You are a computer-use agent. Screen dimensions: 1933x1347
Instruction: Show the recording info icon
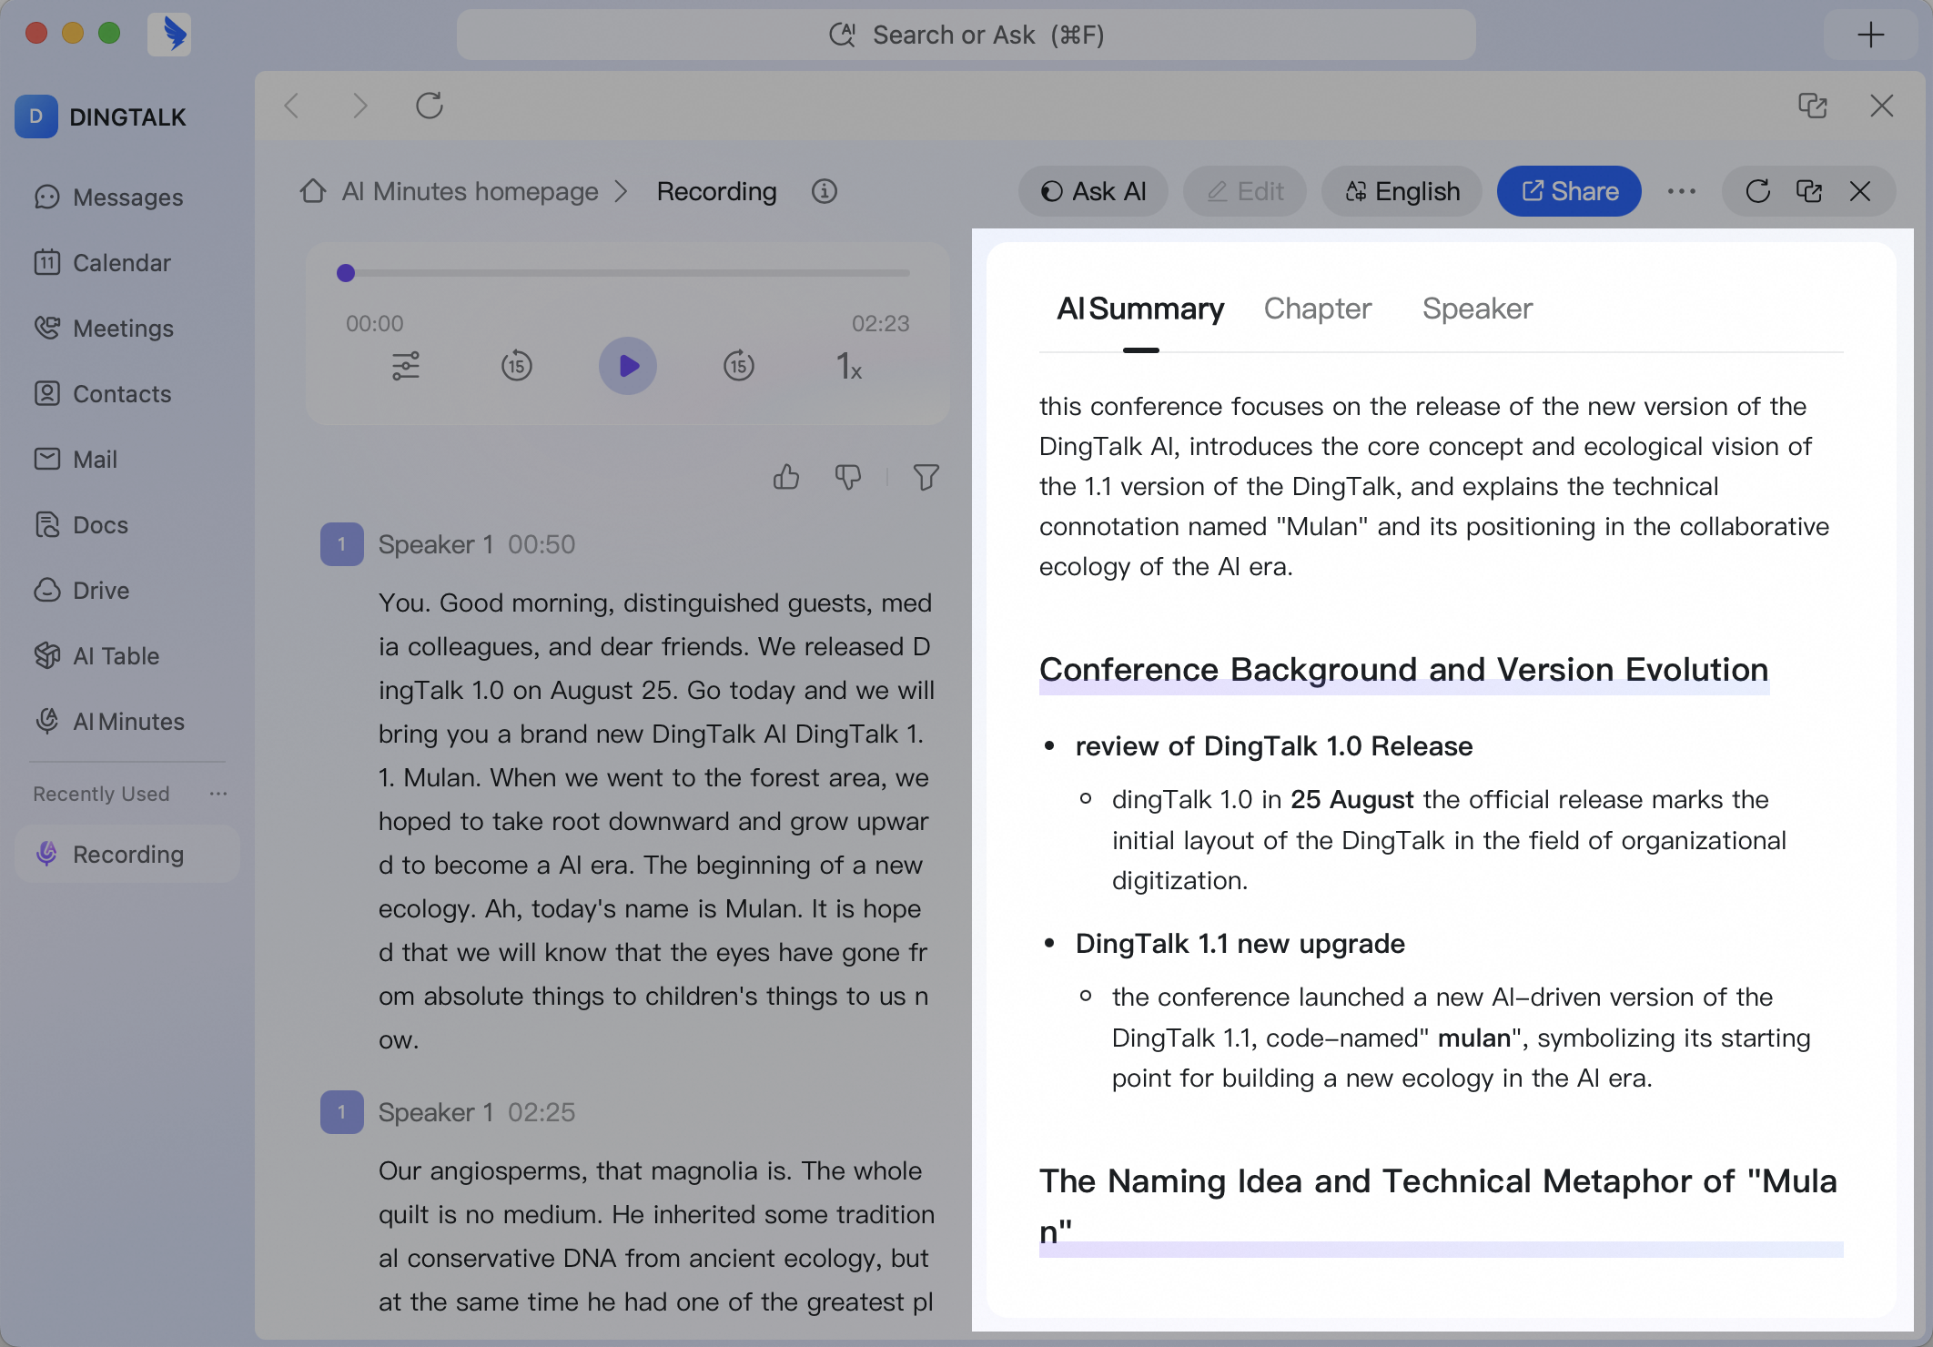pyautogui.click(x=825, y=191)
